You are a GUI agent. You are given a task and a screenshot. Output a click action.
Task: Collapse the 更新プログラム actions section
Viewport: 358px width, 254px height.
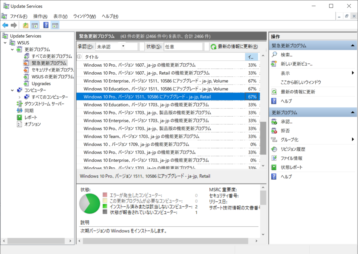(353, 113)
